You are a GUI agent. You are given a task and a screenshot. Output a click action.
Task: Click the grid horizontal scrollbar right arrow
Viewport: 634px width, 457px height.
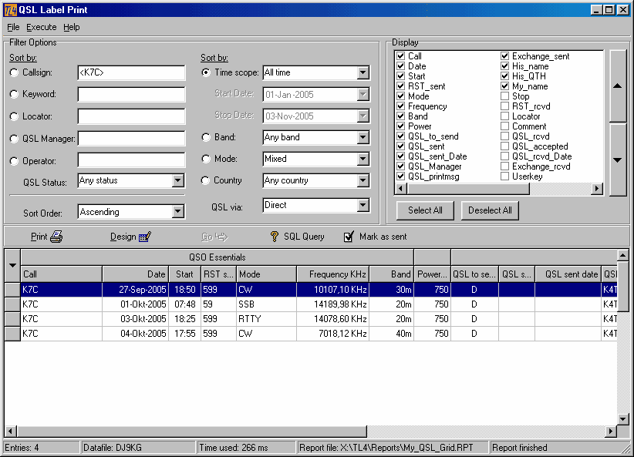click(x=611, y=432)
